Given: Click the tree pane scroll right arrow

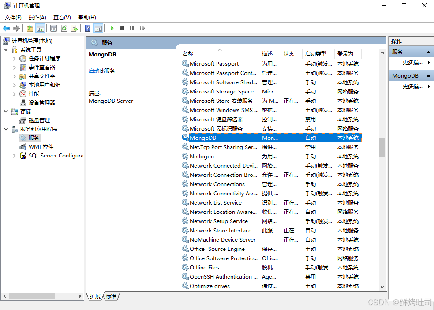Looking at the screenshot, I should tap(80, 296).
